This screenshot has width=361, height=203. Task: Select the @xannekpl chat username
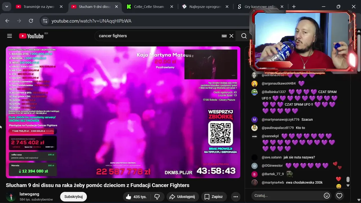pos(270,136)
